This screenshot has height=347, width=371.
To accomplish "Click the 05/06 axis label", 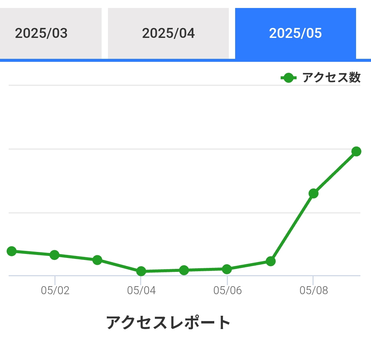I will (x=228, y=290).
